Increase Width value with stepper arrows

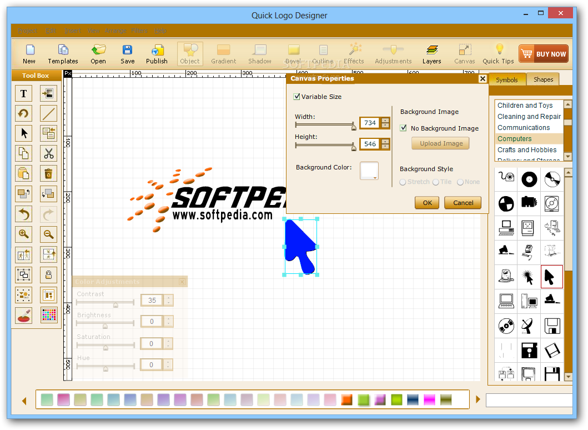click(385, 121)
